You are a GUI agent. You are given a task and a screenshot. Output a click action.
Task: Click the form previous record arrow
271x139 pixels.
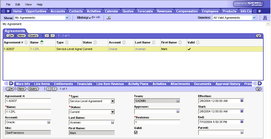coord(49,89)
